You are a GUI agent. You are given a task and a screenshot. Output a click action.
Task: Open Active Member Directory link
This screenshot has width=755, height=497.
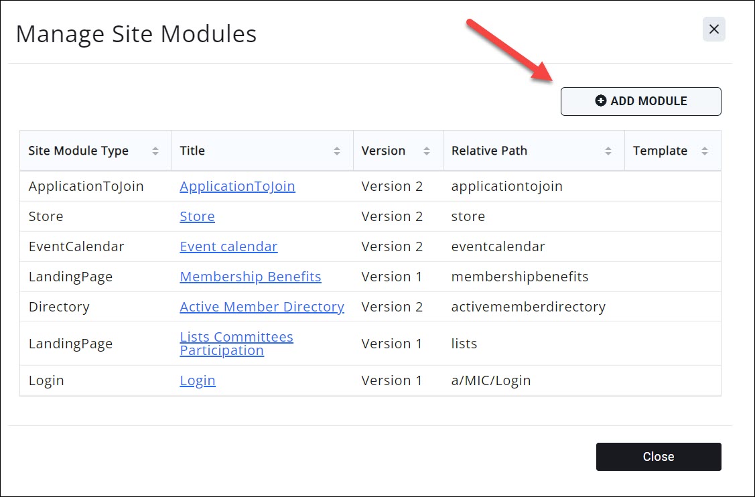pyautogui.click(x=262, y=307)
